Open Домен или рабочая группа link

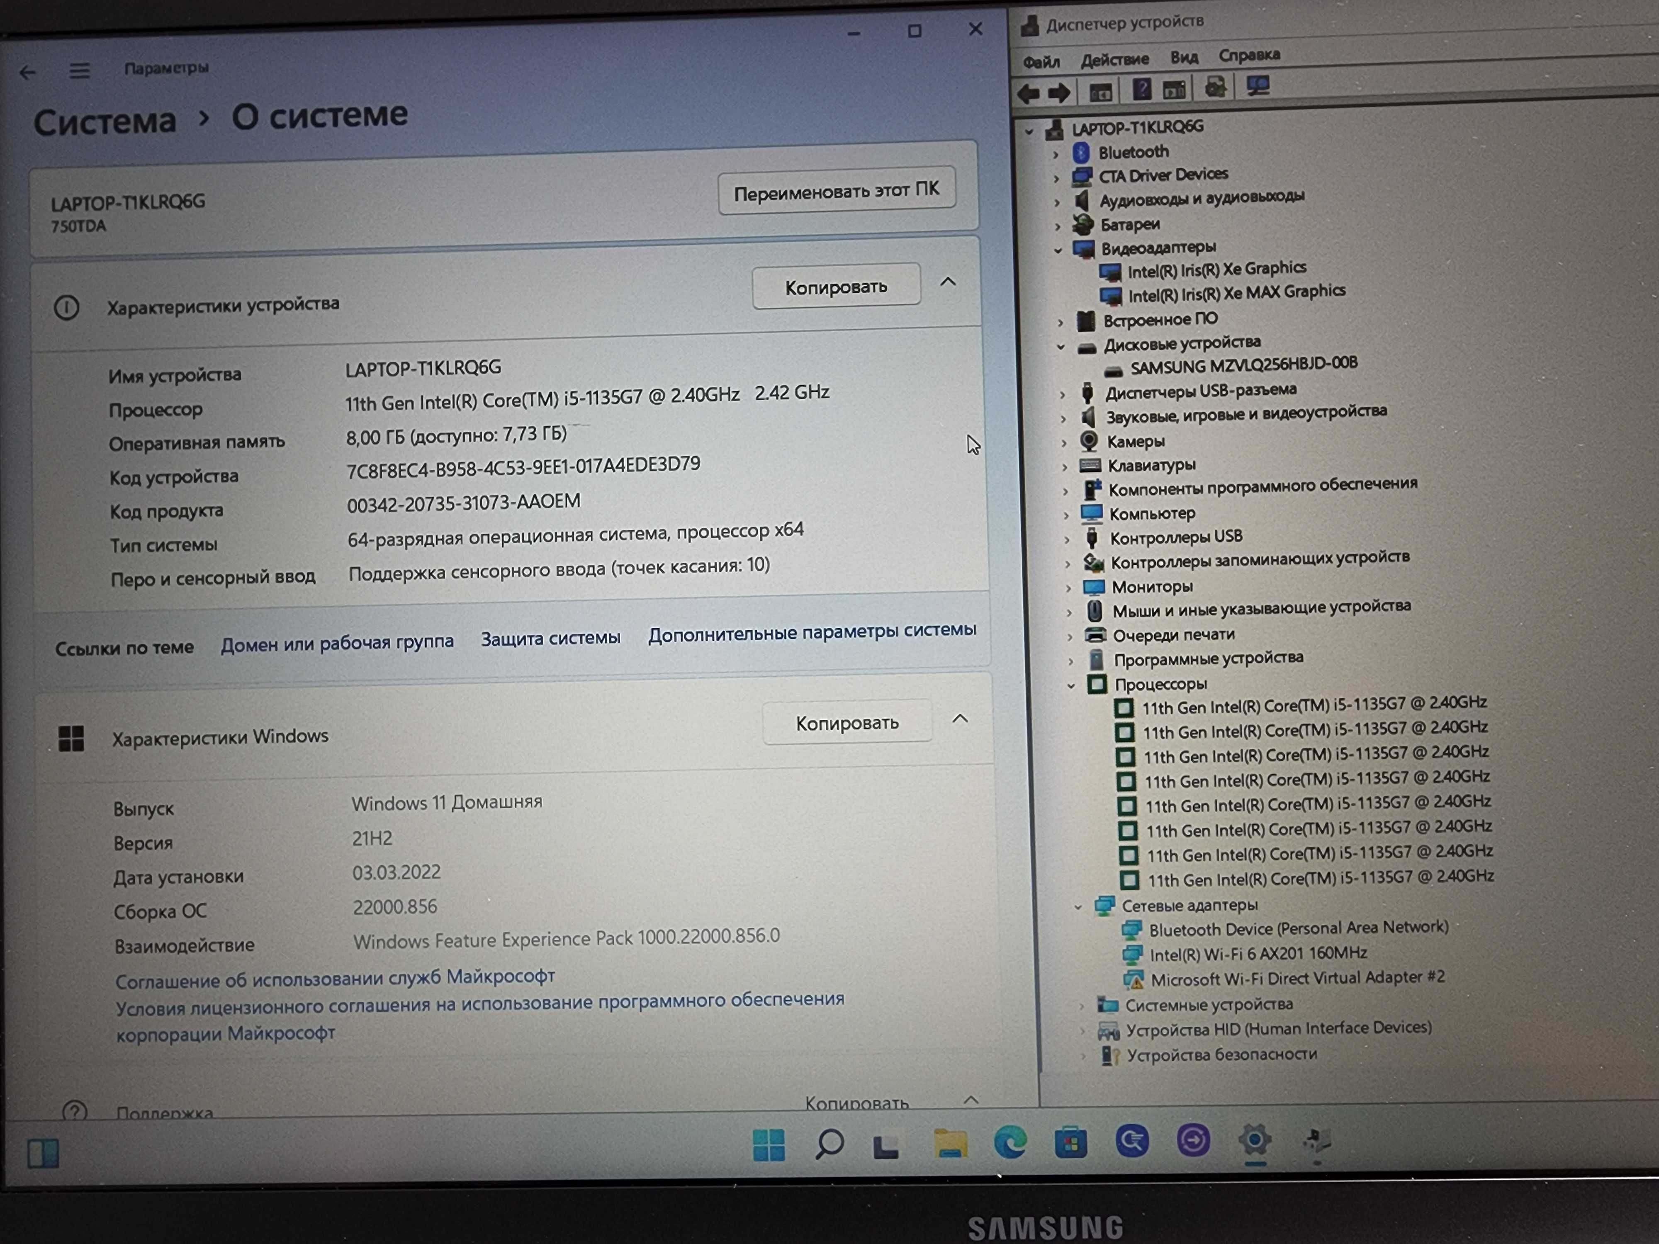click(x=337, y=643)
